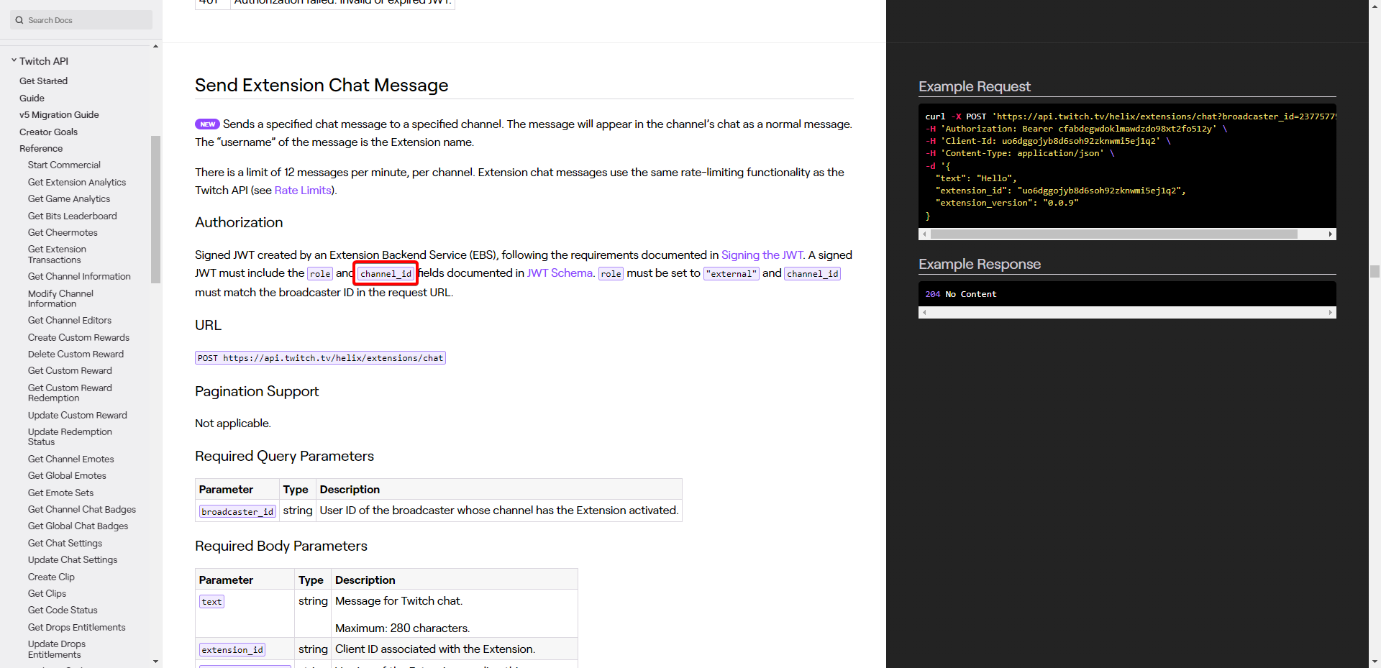
Task: Select Get Drops Entitlements in the sidebar
Action: [x=76, y=627]
